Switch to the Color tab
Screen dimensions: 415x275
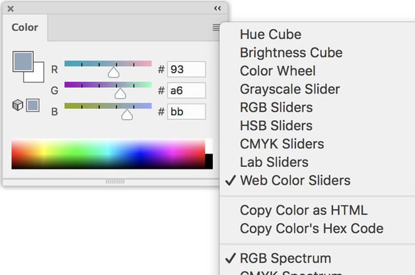click(x=25, y=28)
